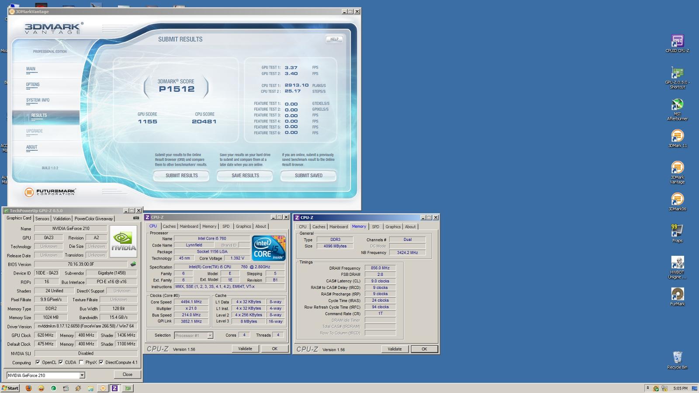Switch to 3DMark Vantage taskbar button
699x393 pixels.
[x=103, y=388]
